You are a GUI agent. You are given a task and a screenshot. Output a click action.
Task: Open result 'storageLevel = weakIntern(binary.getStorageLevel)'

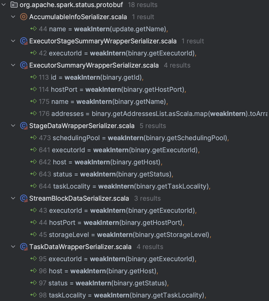point(130,235)
